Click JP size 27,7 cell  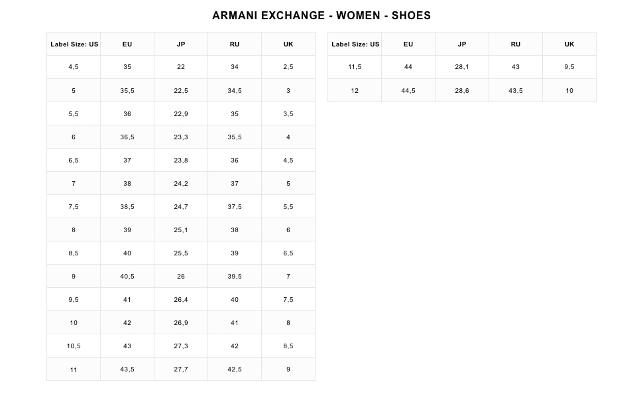click(181, 369)
